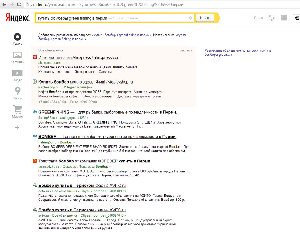
Task: Click the Avito favicon beside bomber_250011099 result
Action: coord(35,185)
